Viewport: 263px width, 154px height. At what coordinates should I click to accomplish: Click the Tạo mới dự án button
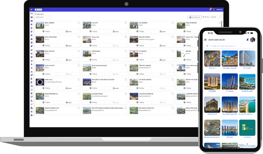point(194,17)
